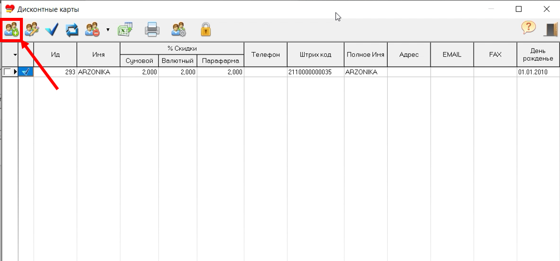The image size is (560, 261).
Task: Sort by Имя column header
Action: 98,55
